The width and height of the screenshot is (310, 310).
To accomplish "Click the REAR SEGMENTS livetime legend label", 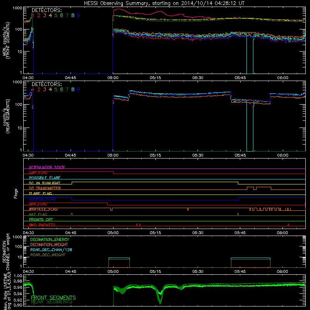I will (x=52, y=302).
